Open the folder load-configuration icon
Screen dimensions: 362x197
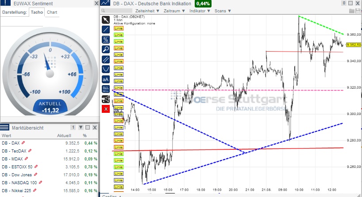pos(352,11)
